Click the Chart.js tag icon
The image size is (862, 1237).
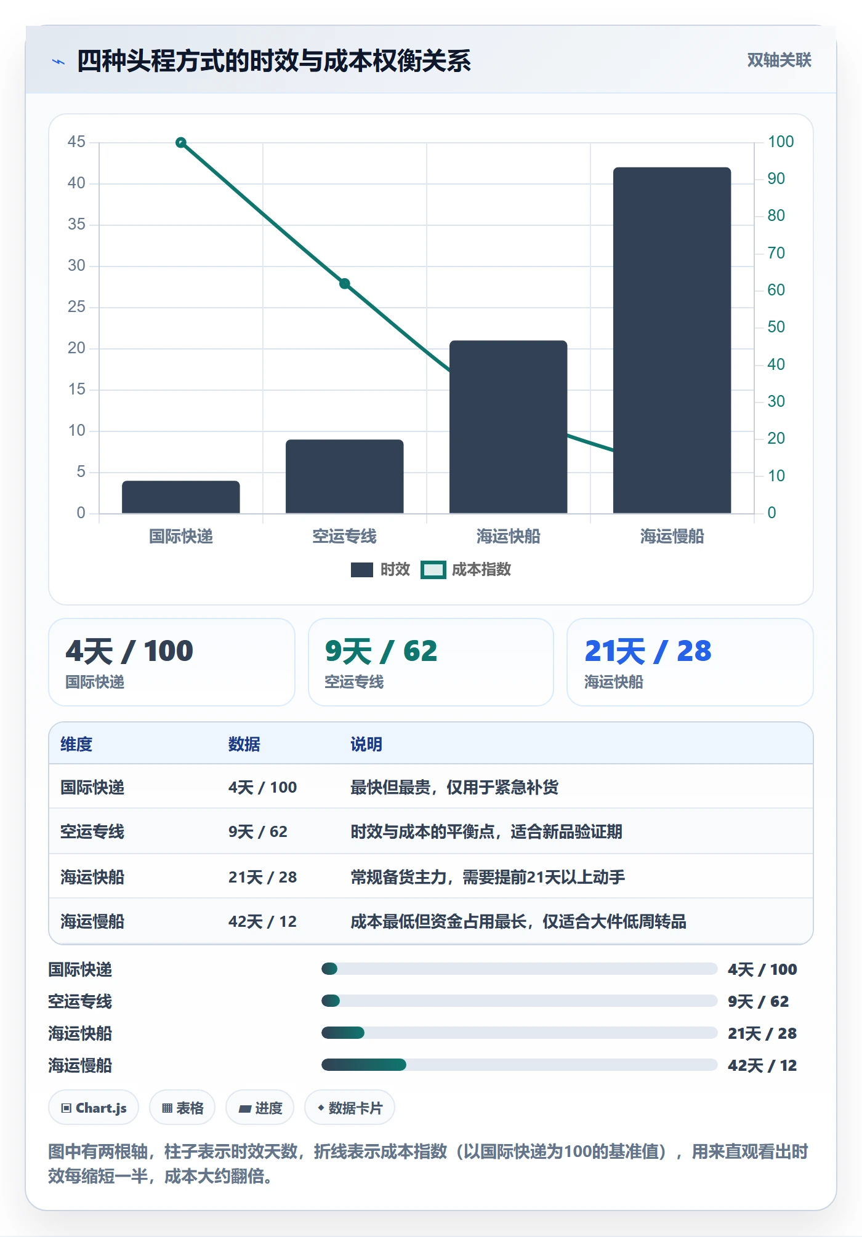[x=66, y=1108]
